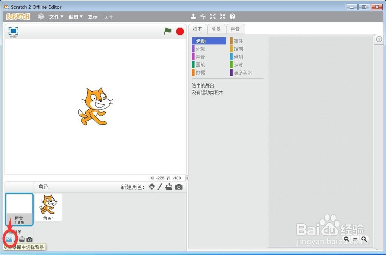The height and width of the screenshot is (255, 386).
Task: Select the 更多积木 block category
Action: pyautogui.click(x=247, y=72)
